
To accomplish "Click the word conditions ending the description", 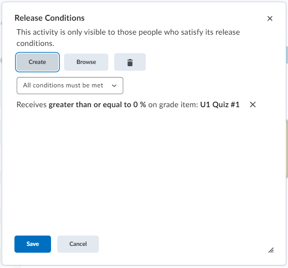I will click(x=35, y=43).
